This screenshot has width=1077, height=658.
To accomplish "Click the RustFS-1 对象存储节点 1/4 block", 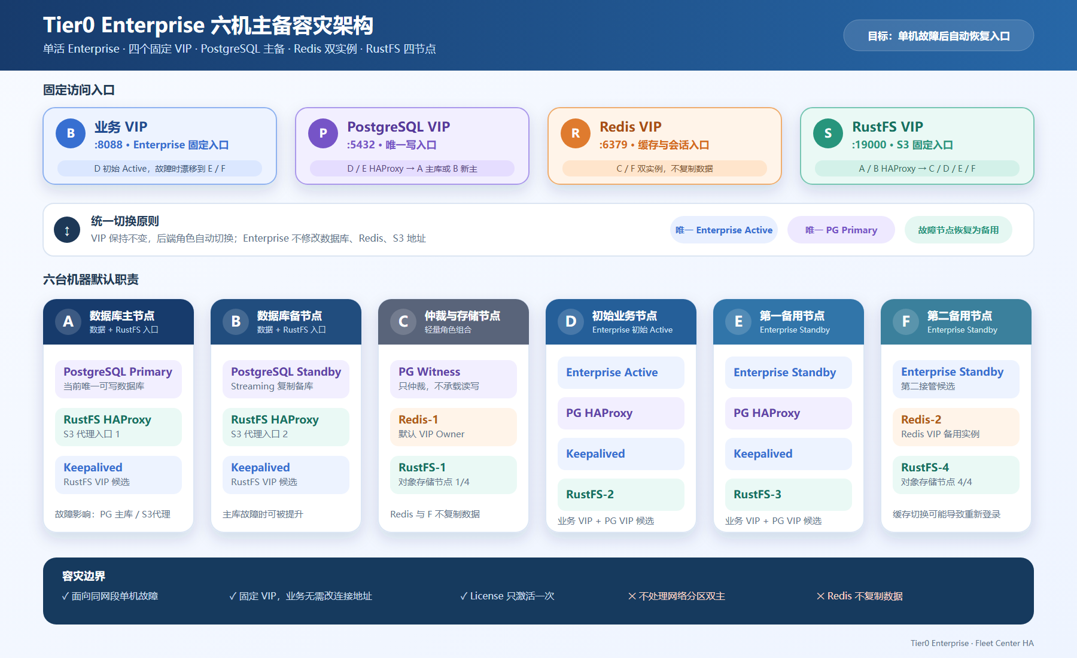I will click(x=454, y=474).
